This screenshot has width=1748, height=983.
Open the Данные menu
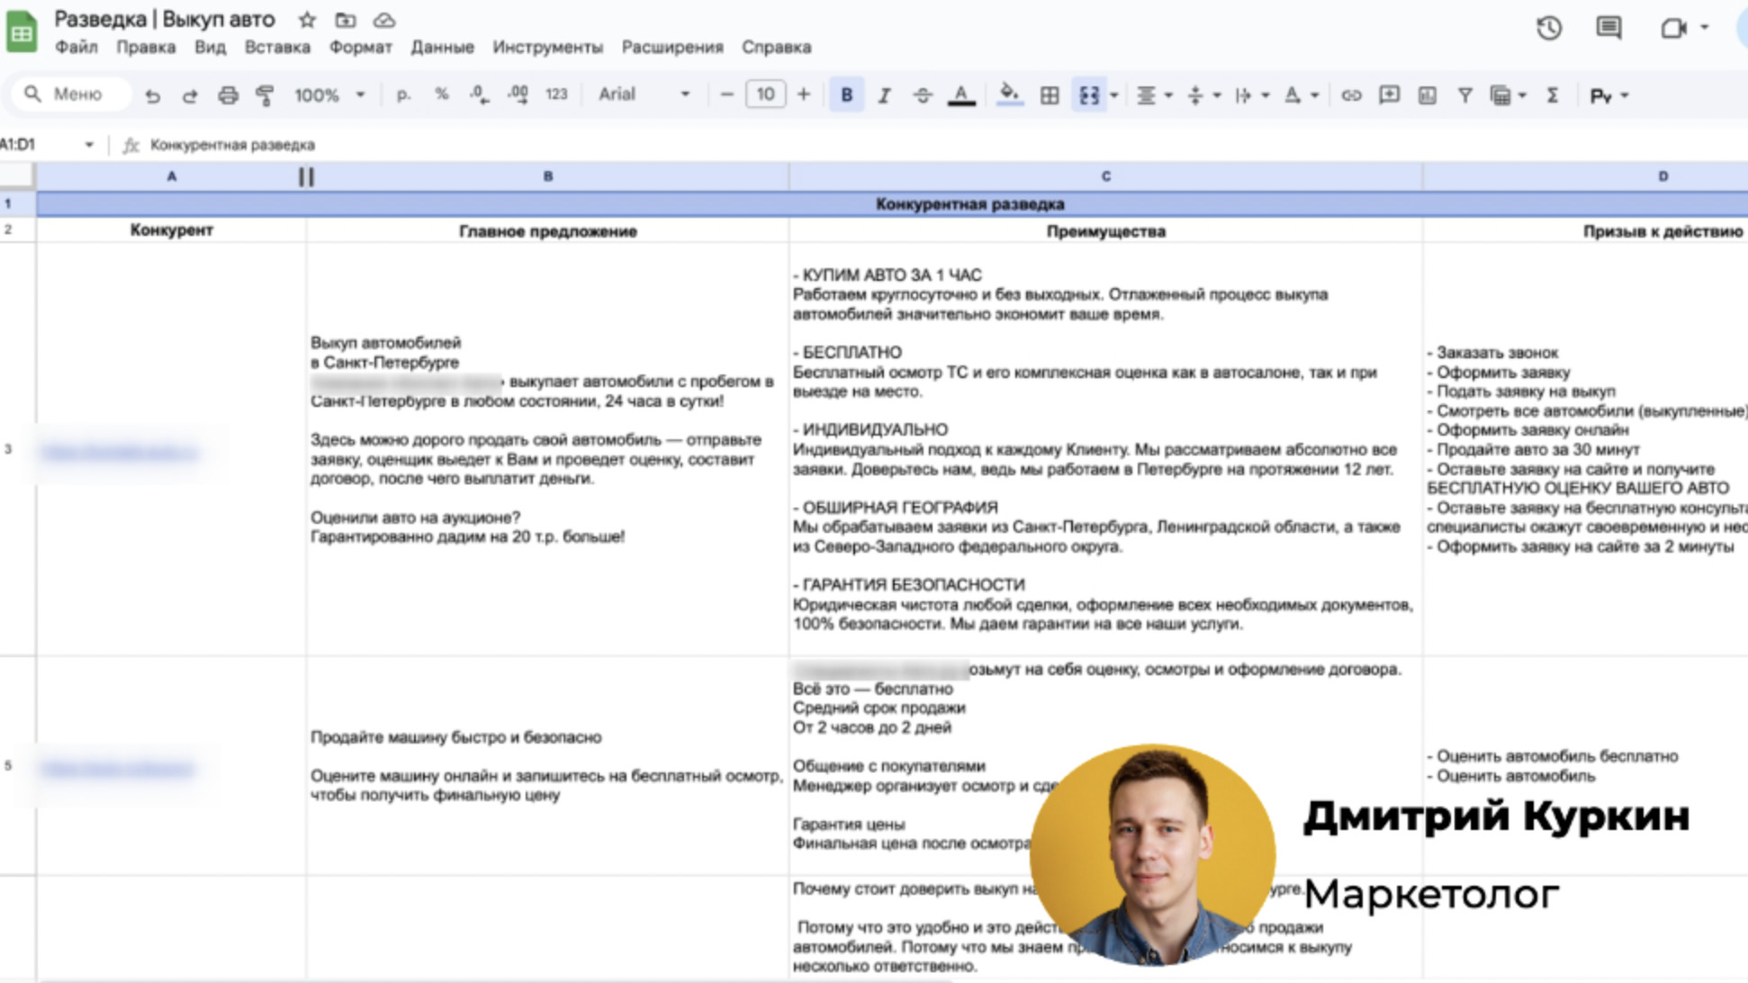click(442, 47)
